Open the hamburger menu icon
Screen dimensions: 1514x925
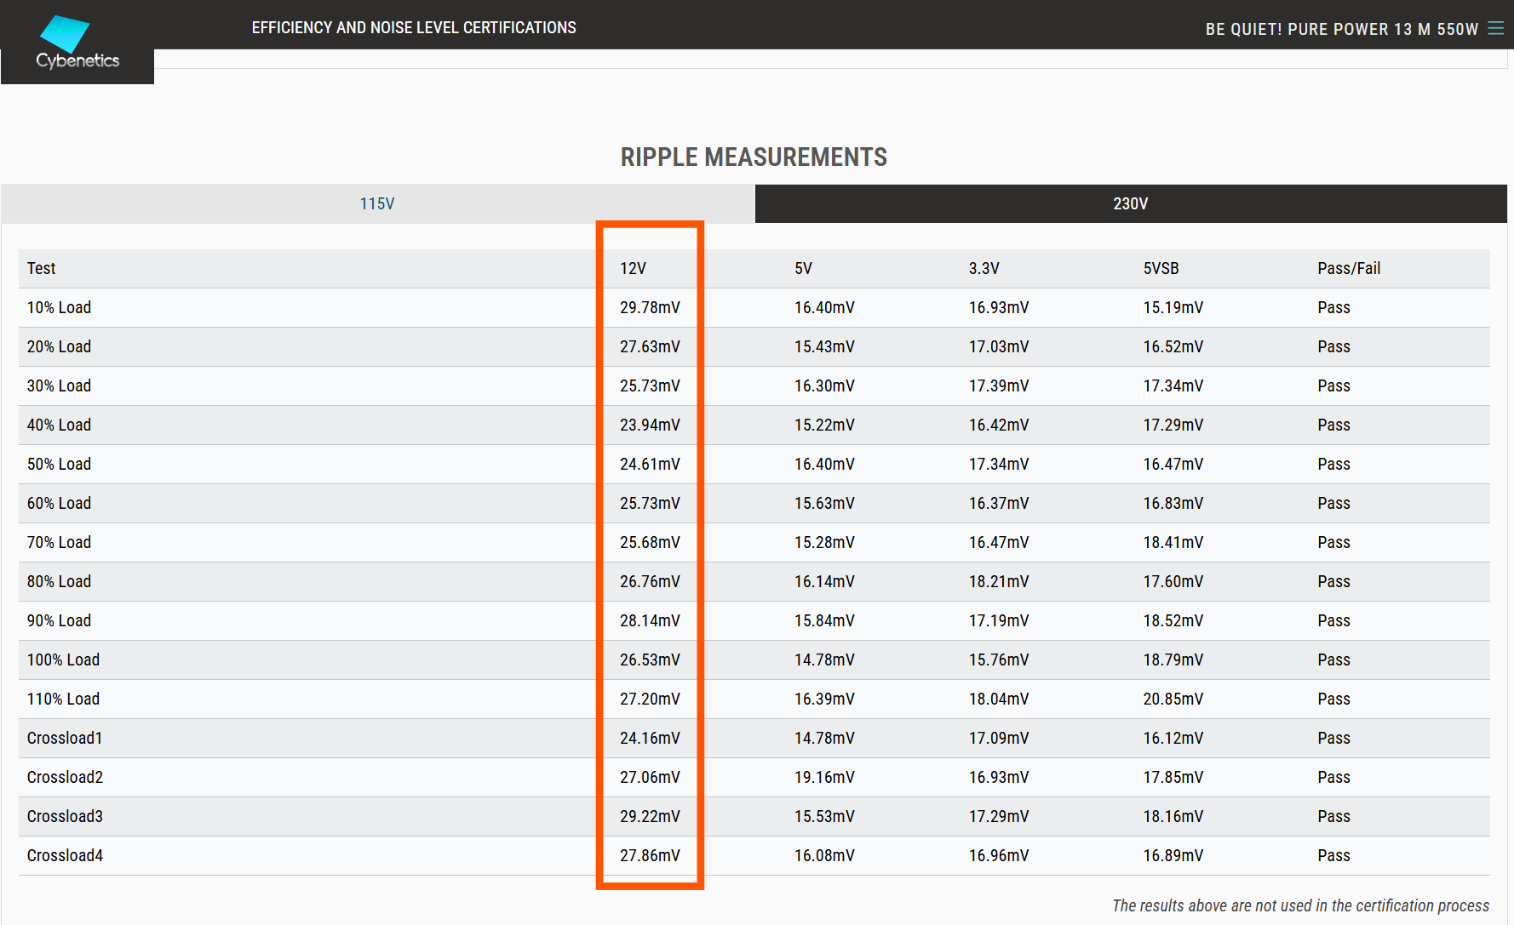pyautogui.click(x=1495, y=28)
